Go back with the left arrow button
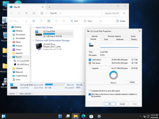 11,13
